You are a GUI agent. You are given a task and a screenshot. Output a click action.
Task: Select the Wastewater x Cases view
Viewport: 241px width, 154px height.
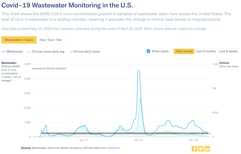[19, 40]
